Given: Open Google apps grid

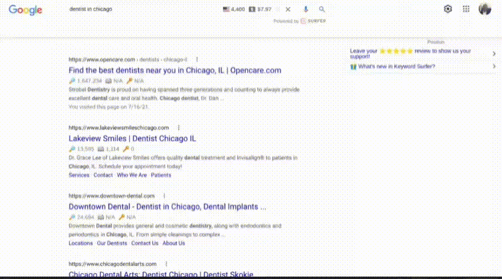Looking at the screenshot, I should click(x=466, y=9).
